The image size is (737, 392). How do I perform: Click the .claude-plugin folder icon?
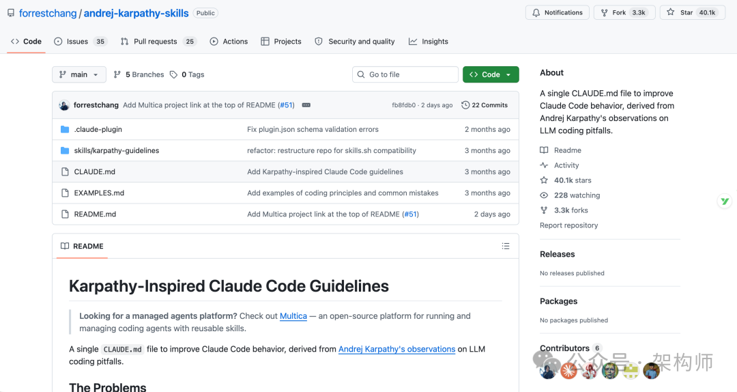tap(65, 129)
